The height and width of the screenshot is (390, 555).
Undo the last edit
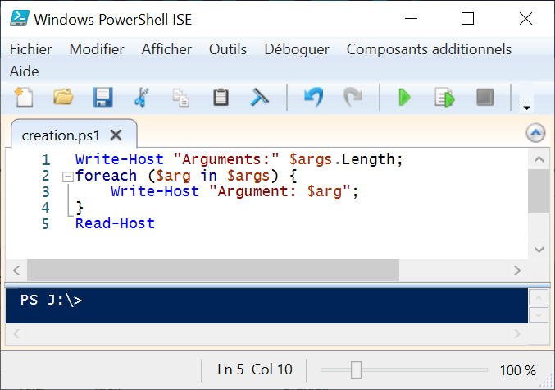314,97
